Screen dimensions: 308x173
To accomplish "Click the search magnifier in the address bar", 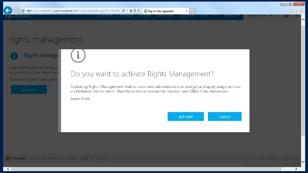I will pyautogui.click(x=123, y=11).
